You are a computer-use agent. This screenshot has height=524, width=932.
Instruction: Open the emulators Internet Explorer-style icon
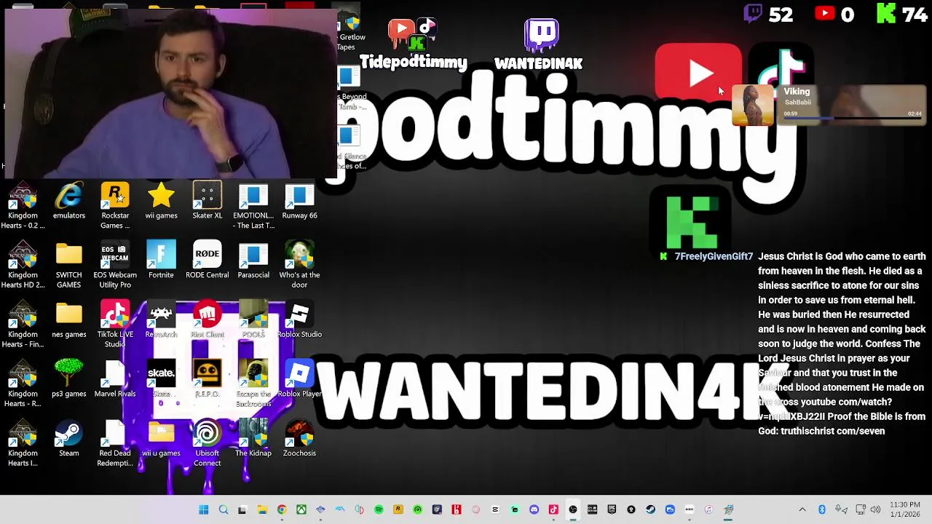(69, 201)
